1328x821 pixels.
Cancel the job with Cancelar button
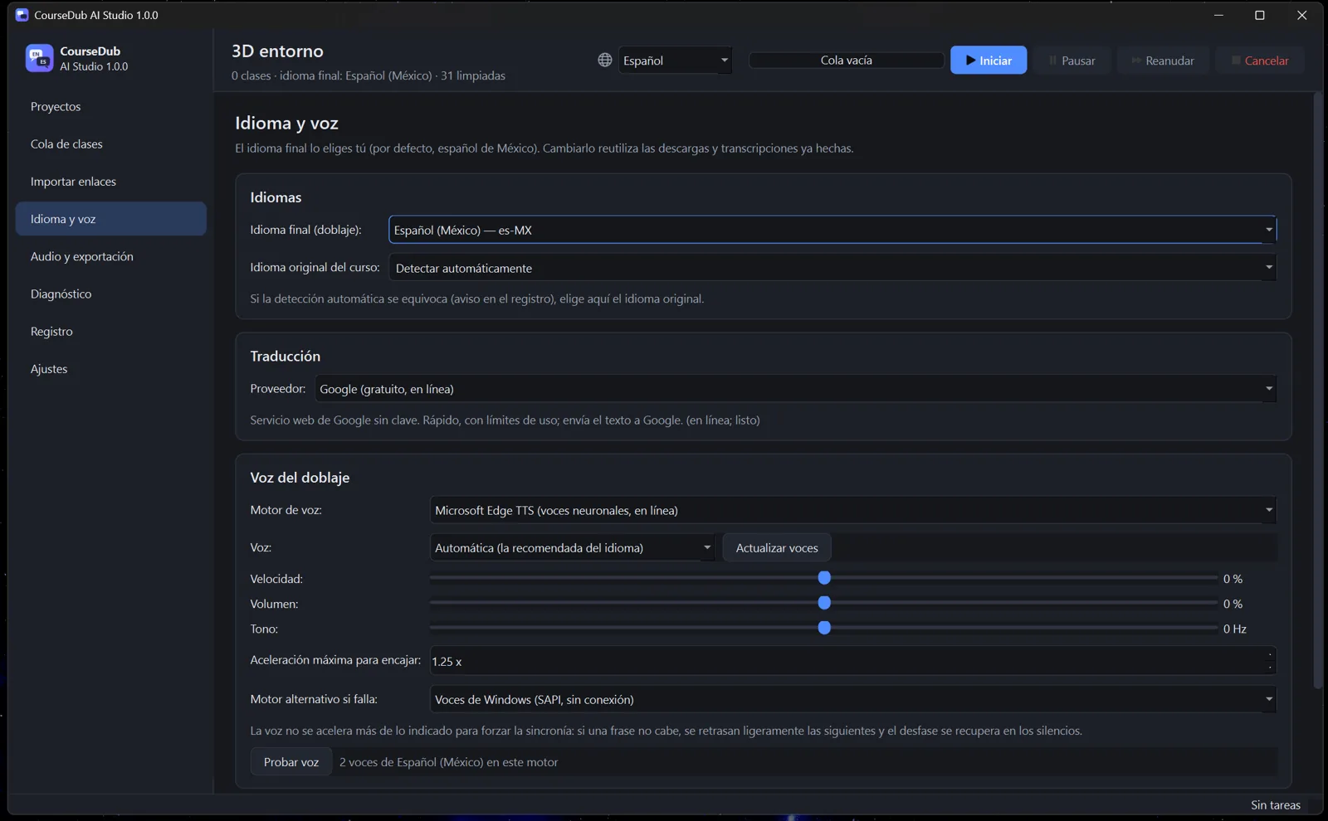(x=1260, y=60)
